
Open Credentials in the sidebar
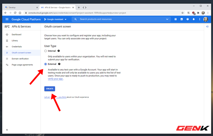click(x=21, y=46)
